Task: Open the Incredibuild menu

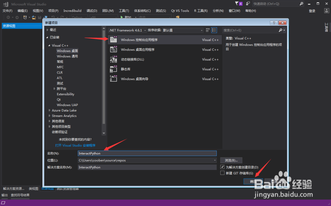Action: (x=72, y=11)
